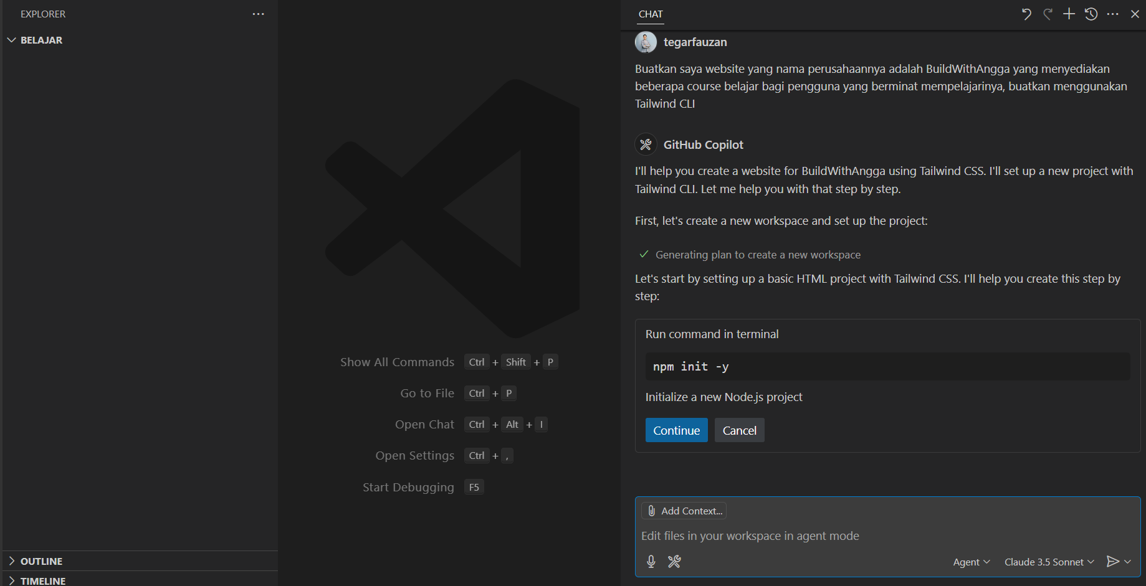1146x586 pixels.
Task: Open the configure tools icon in chat input
Action: click(674, 562)
